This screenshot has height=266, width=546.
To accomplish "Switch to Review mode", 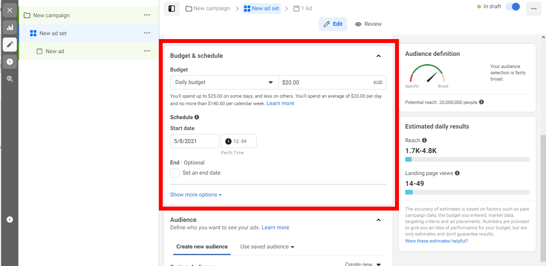I will click(368, 24).
